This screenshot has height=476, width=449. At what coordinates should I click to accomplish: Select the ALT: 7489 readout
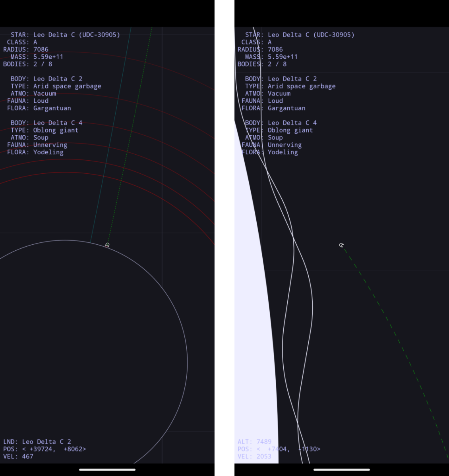tap(255, 442)
